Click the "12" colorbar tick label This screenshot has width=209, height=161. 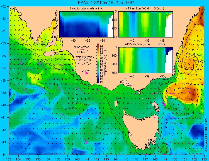[101, 82]
